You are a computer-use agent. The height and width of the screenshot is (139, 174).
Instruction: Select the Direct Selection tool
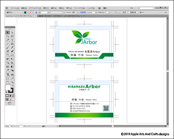[12, 32]
